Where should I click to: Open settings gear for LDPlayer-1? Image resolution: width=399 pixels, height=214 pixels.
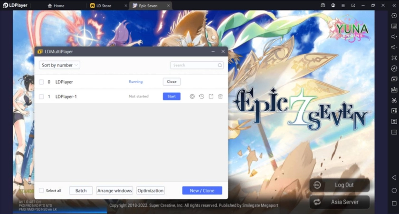[192, 96]
